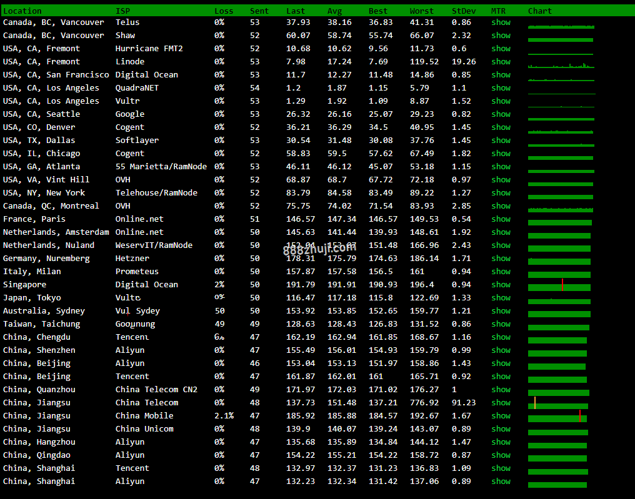Click show link for Chicago Cogent row
This screenshot has height=499, width=635.
501,154
